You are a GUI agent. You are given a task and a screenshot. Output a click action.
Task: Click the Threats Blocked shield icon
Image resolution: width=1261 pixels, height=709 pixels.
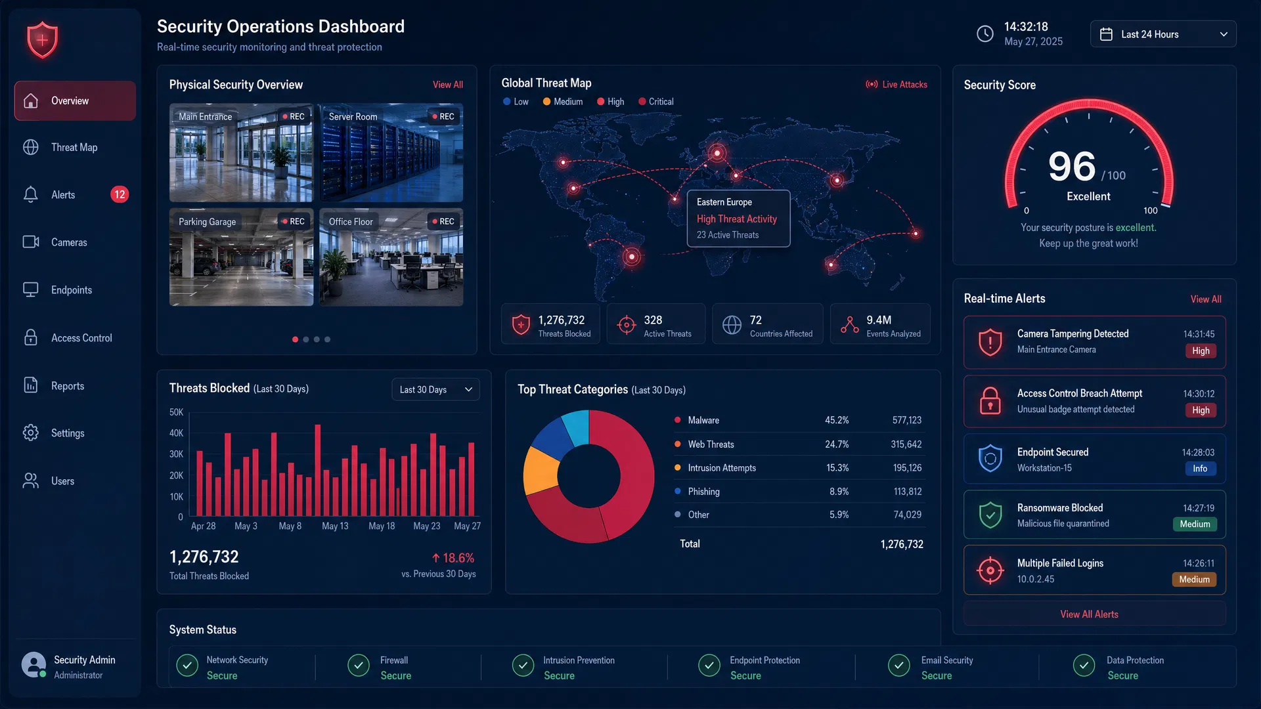point(521,324)
